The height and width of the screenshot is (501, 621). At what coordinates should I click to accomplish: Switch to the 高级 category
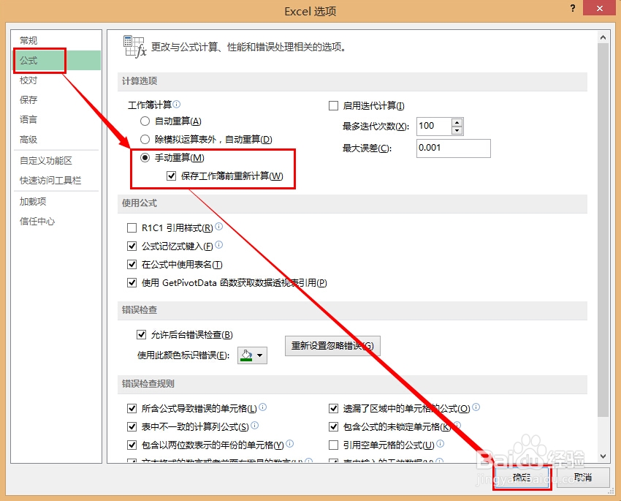coord(28,139)
